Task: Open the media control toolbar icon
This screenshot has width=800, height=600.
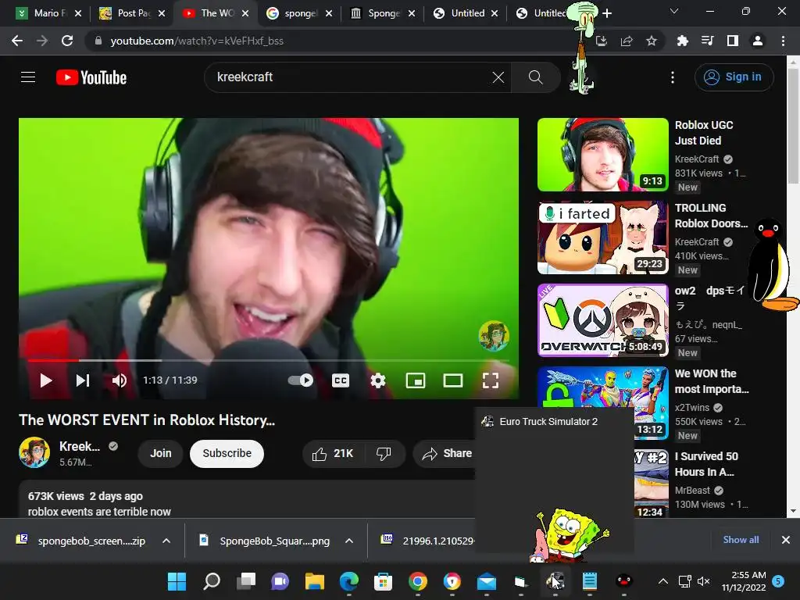Action: point(707,41)
